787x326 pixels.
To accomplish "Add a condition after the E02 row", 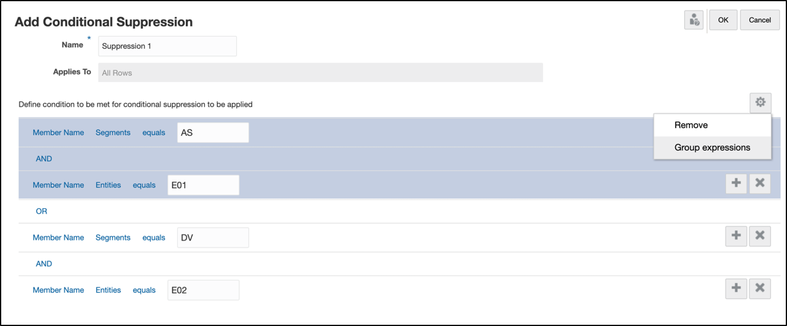I will (736, 289).
